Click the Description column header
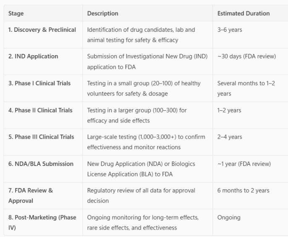The image size is (288, 237). (x=103, y=13)
